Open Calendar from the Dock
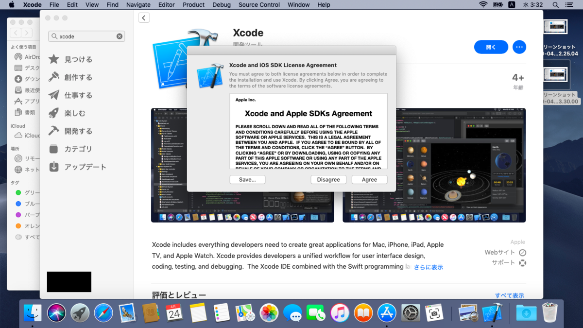This screenshot has height=328, width=583. click(174, 313)
